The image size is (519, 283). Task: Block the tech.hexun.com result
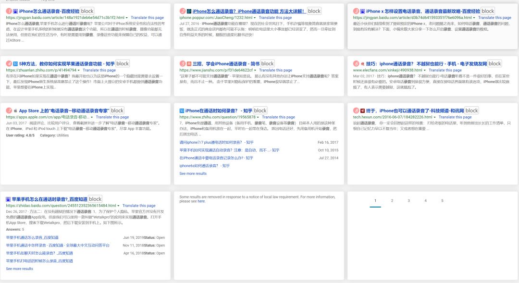(x=472, y=111)
